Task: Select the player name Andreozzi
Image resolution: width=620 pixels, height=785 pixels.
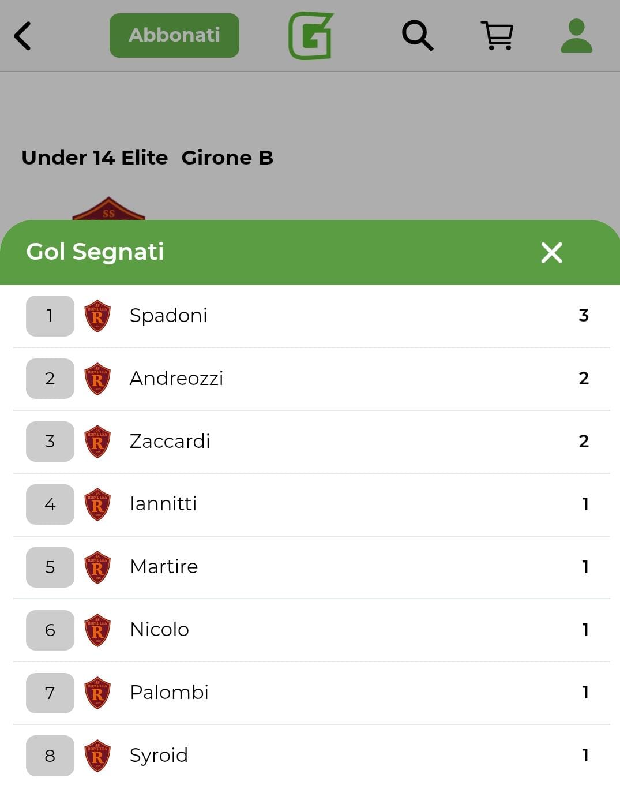Action: [x=176, y=379]
